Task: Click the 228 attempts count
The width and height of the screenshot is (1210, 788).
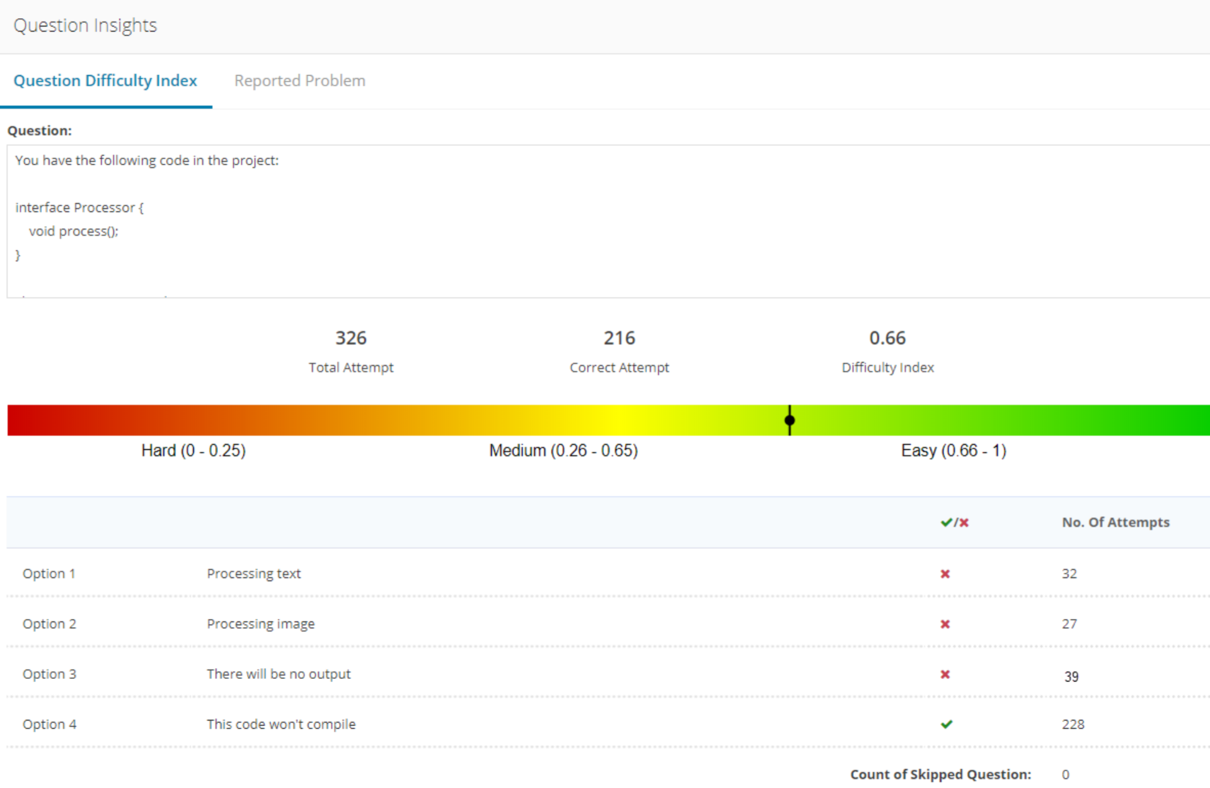Action: click(1073, 724)
